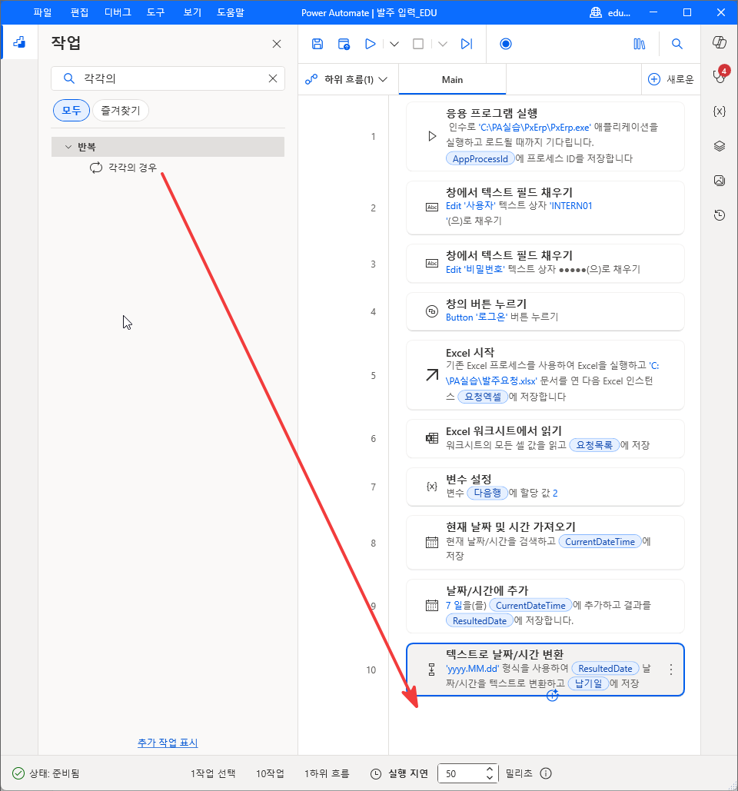
Task: Click the 창의 버튼 누르기 action icon
Action: [x=432, y=312]
